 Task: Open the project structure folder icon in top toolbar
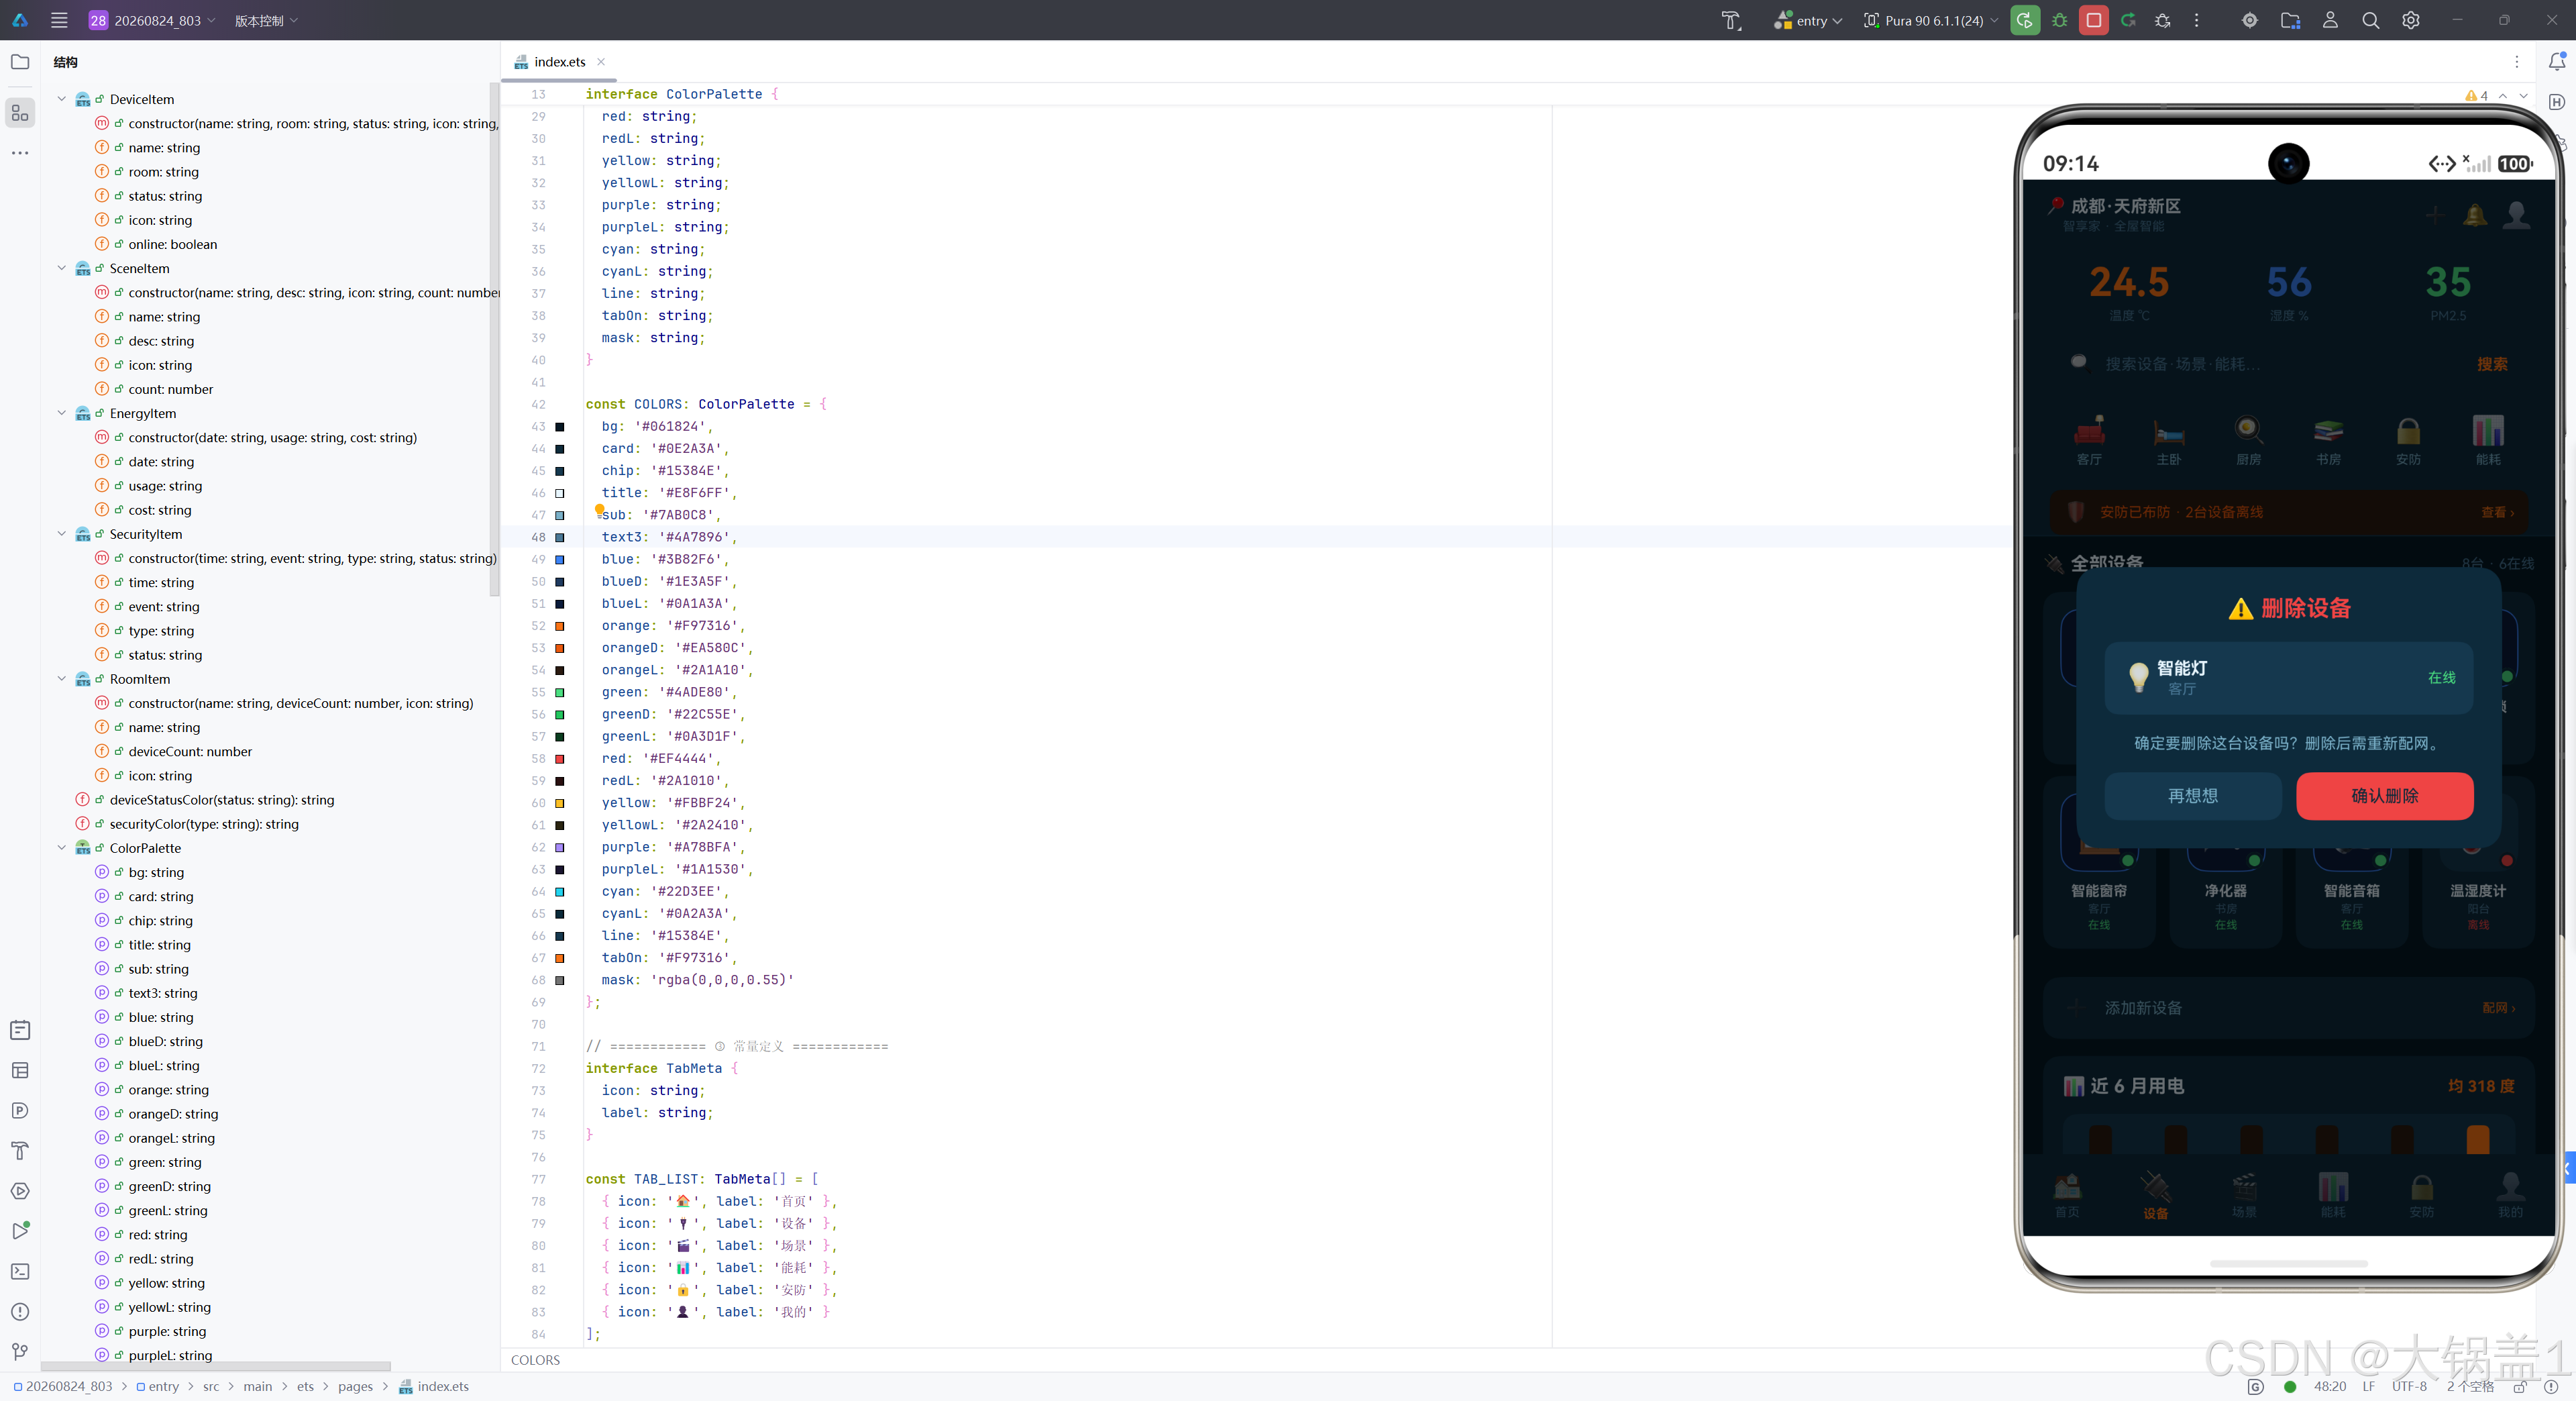pos(2290,20)
